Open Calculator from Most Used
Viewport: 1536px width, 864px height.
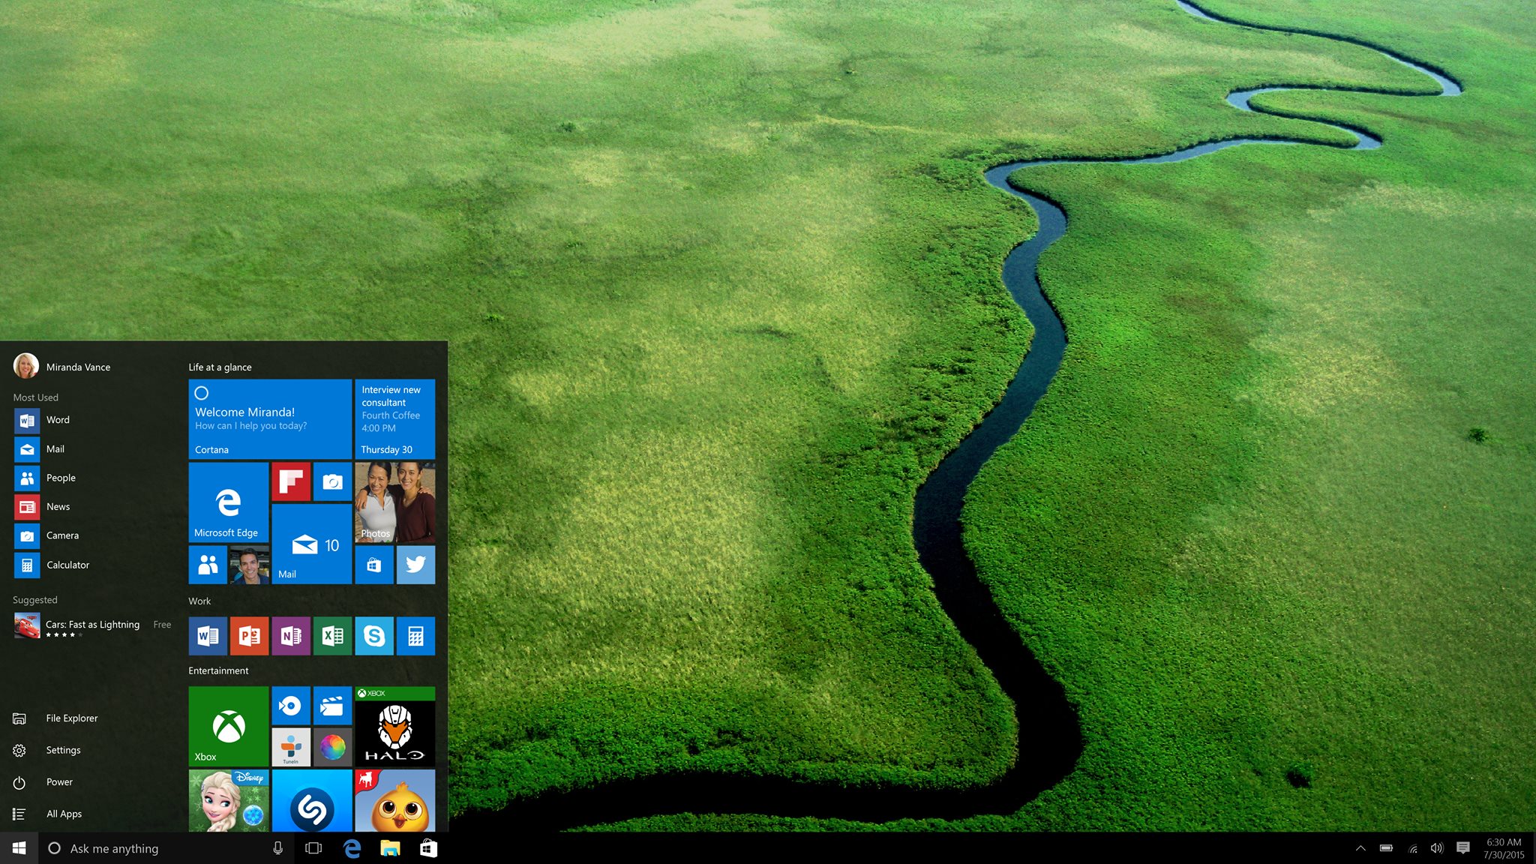tap(68, 565)
